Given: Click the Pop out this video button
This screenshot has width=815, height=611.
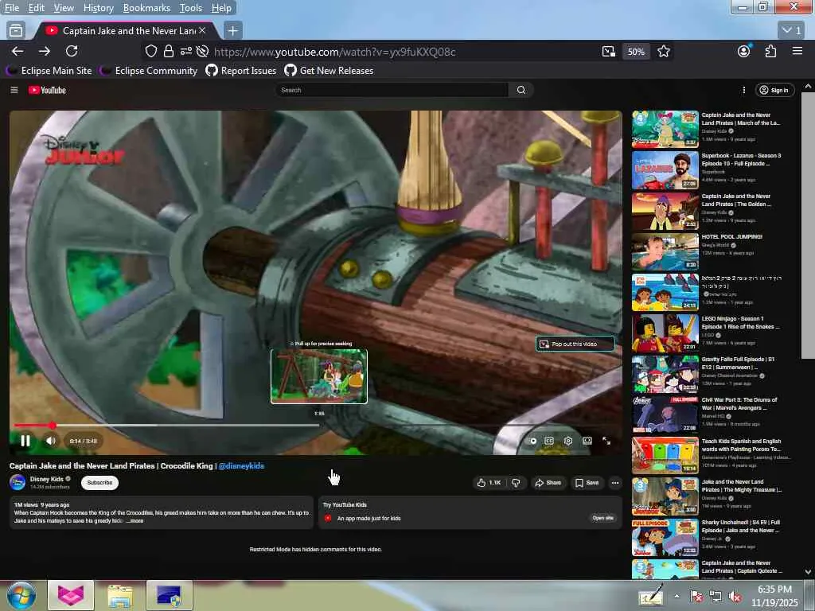Looking at the screenshot, I should [575, 344].
